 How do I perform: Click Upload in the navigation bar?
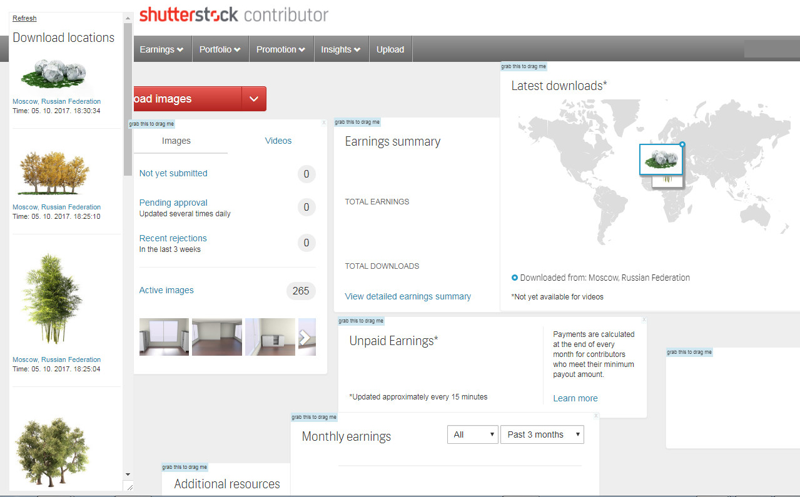(x=390, y=49)
